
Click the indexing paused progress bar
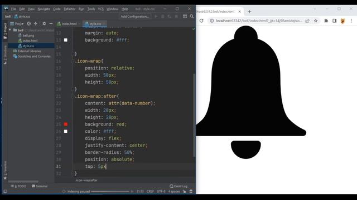click(110, 192)
